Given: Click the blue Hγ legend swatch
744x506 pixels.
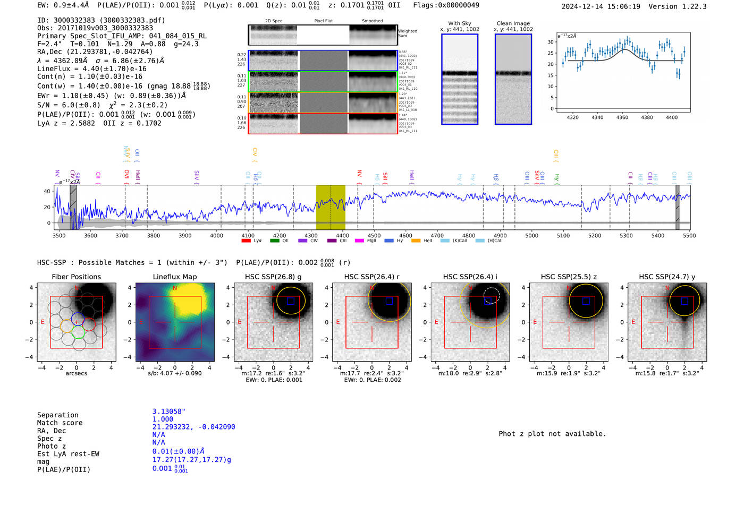Looking at the screenshot, I should [x=388, y=241].
